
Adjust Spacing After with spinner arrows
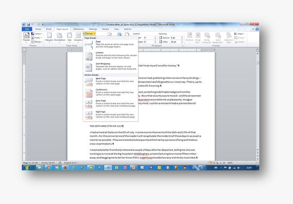pos(182,42)
